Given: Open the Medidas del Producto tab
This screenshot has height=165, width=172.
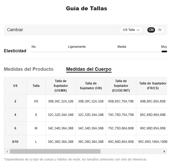Looking at the screenshot, I should [29, 69].
